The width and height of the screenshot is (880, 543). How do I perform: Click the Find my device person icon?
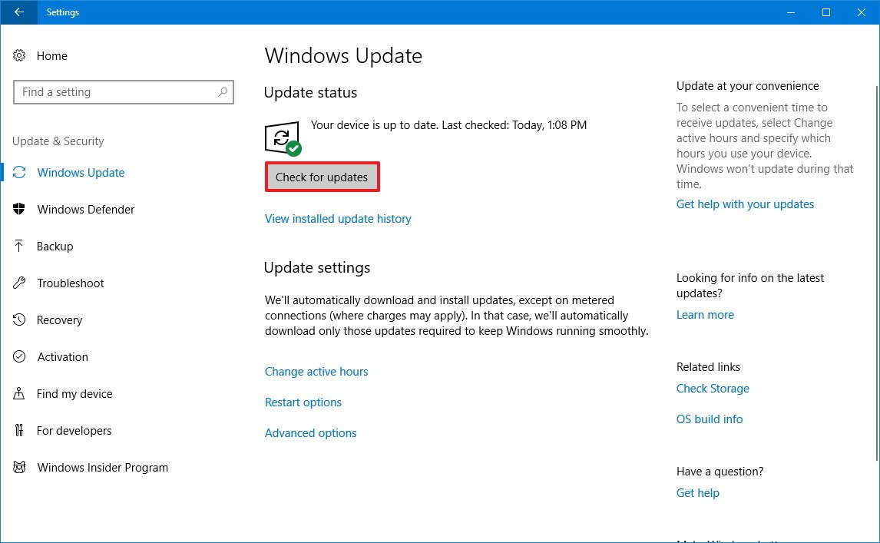[x=18, y=393]
